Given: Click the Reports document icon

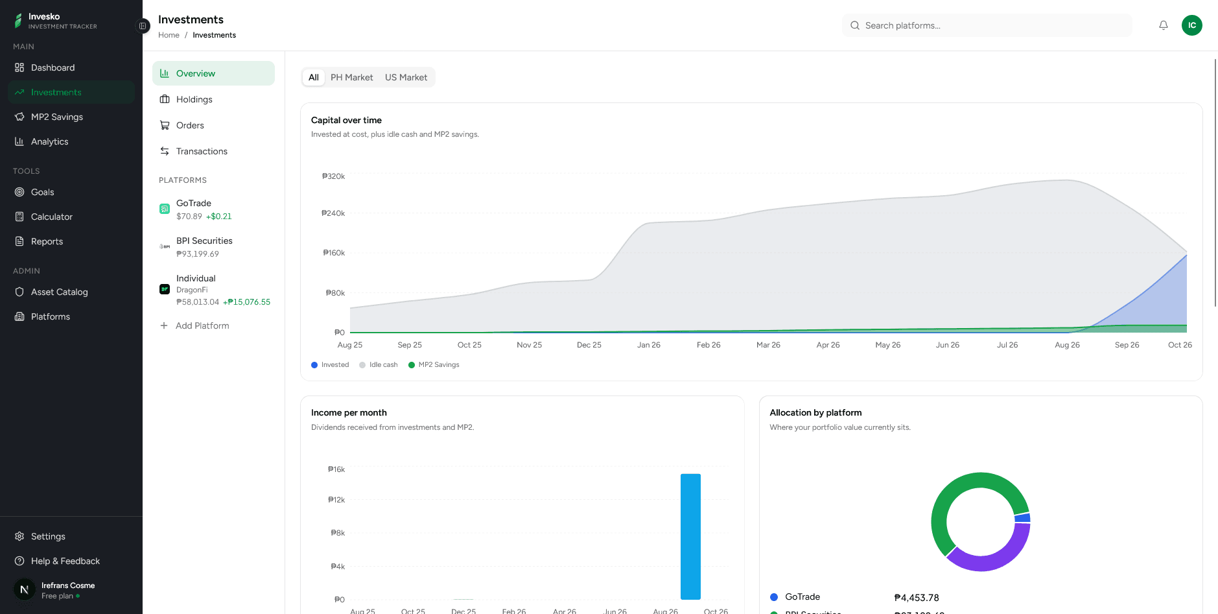Looking at the screenshot, I should coord(19,241).
